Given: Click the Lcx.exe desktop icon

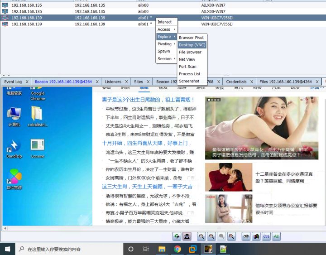Looking at the screenshot, I should (38, 149).
